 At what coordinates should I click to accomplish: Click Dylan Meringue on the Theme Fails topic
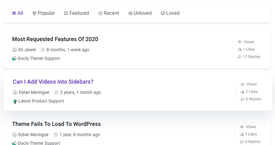click(x=33, y=135)
